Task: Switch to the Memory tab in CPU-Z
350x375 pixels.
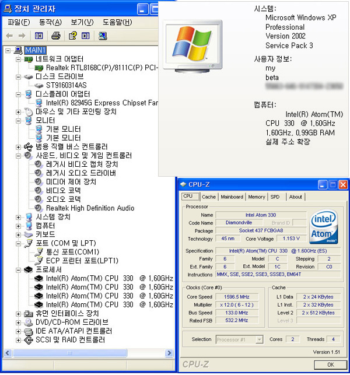Action: [x=257, y=197]
